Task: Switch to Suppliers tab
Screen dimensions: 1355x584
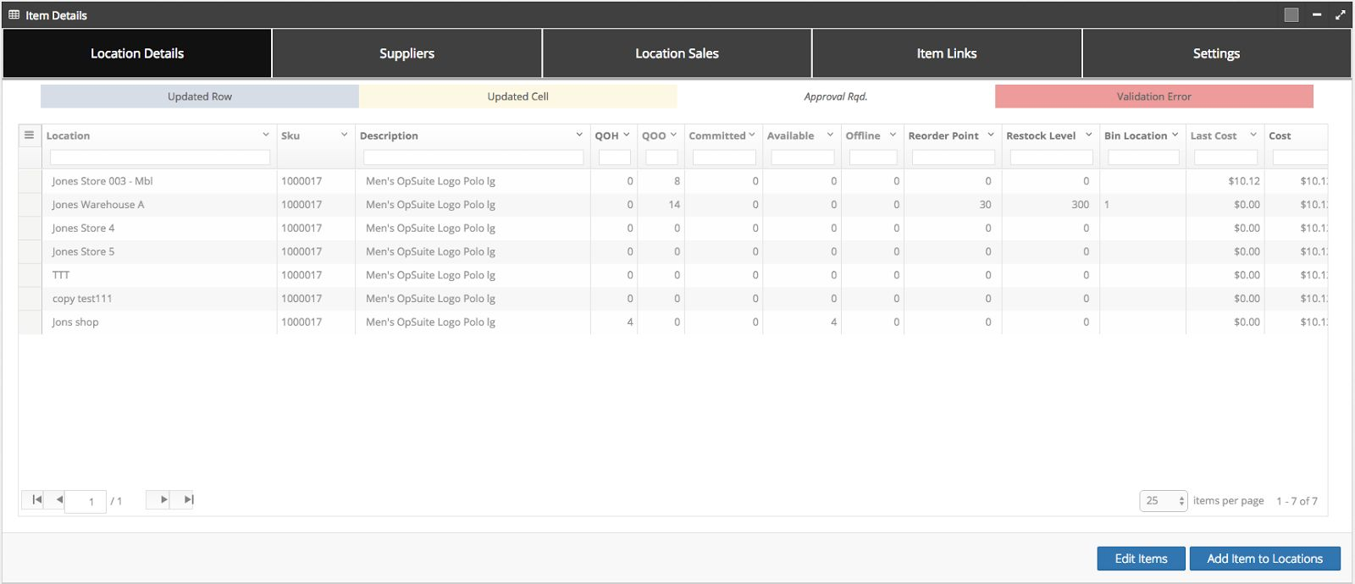Action: pyautogui.click(x=406, y=53)
